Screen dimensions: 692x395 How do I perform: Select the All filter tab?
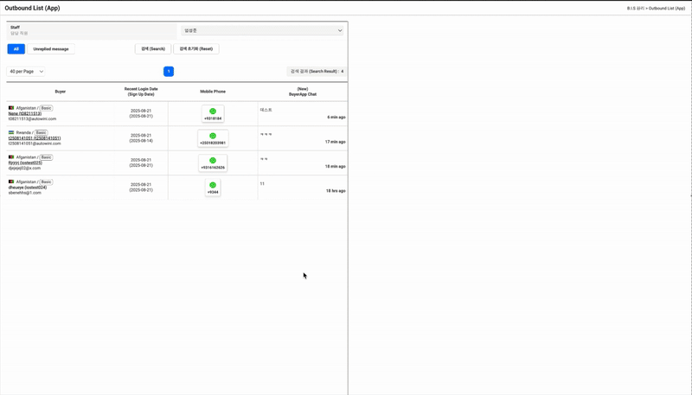coord(16,49)
